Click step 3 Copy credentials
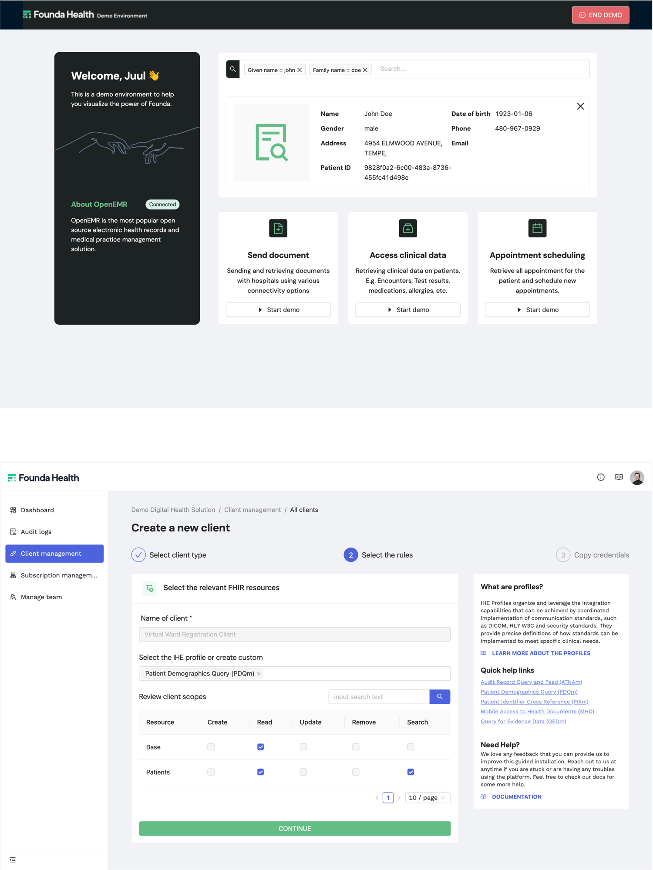The width and height of the screenshot is (653, 870). [592, 555]
